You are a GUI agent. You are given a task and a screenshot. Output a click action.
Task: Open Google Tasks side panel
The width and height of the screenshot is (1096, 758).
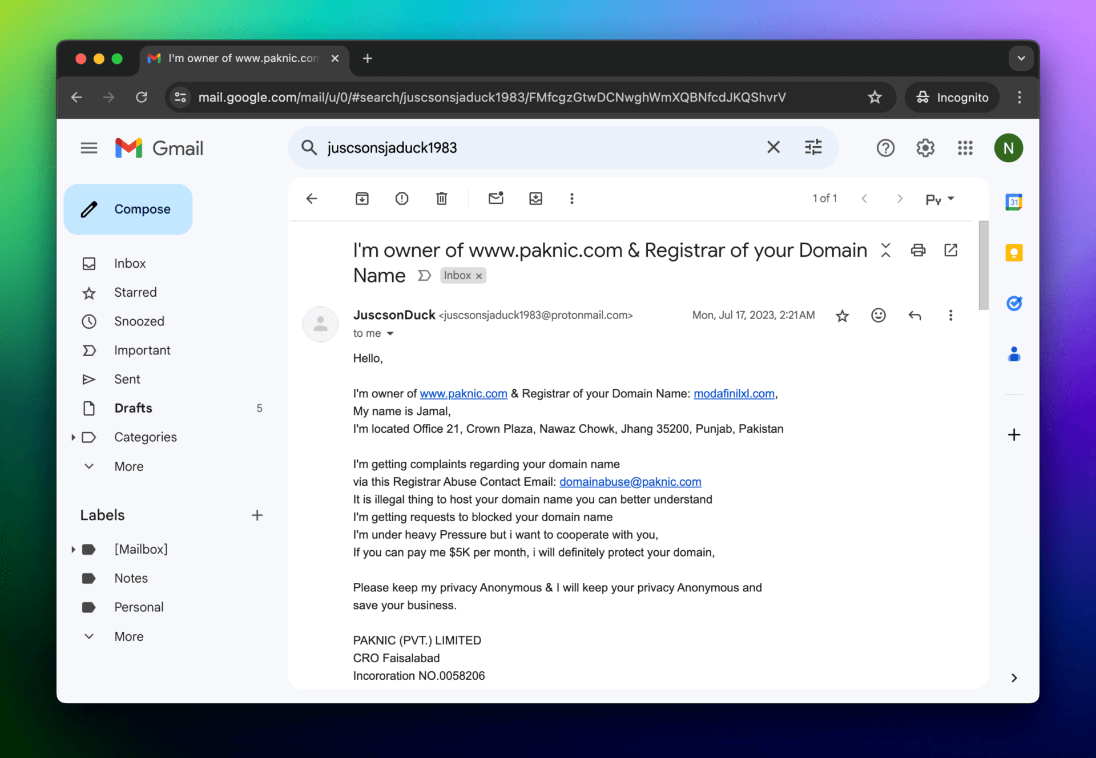click(x=1014, y=303)
